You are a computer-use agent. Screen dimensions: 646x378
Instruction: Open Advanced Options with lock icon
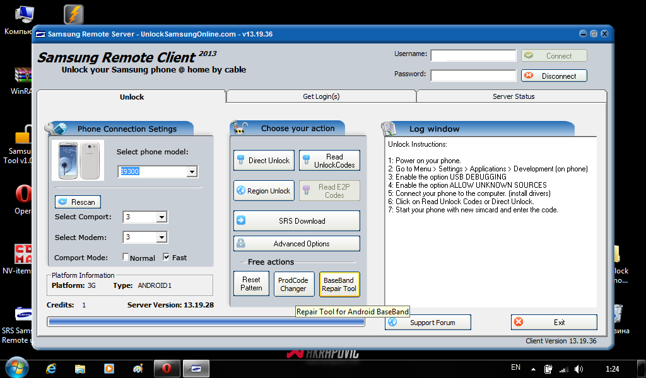297,244
